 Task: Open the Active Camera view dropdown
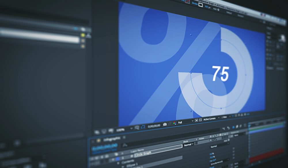tap(209, 119)
